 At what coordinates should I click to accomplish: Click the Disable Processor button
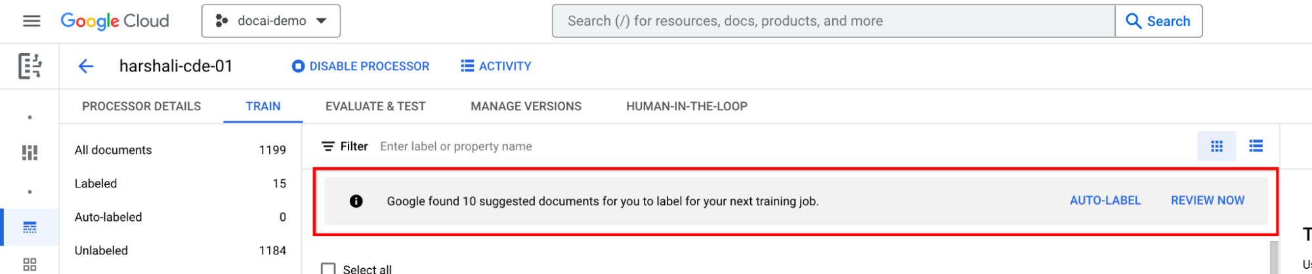click(x=361, y=66)
